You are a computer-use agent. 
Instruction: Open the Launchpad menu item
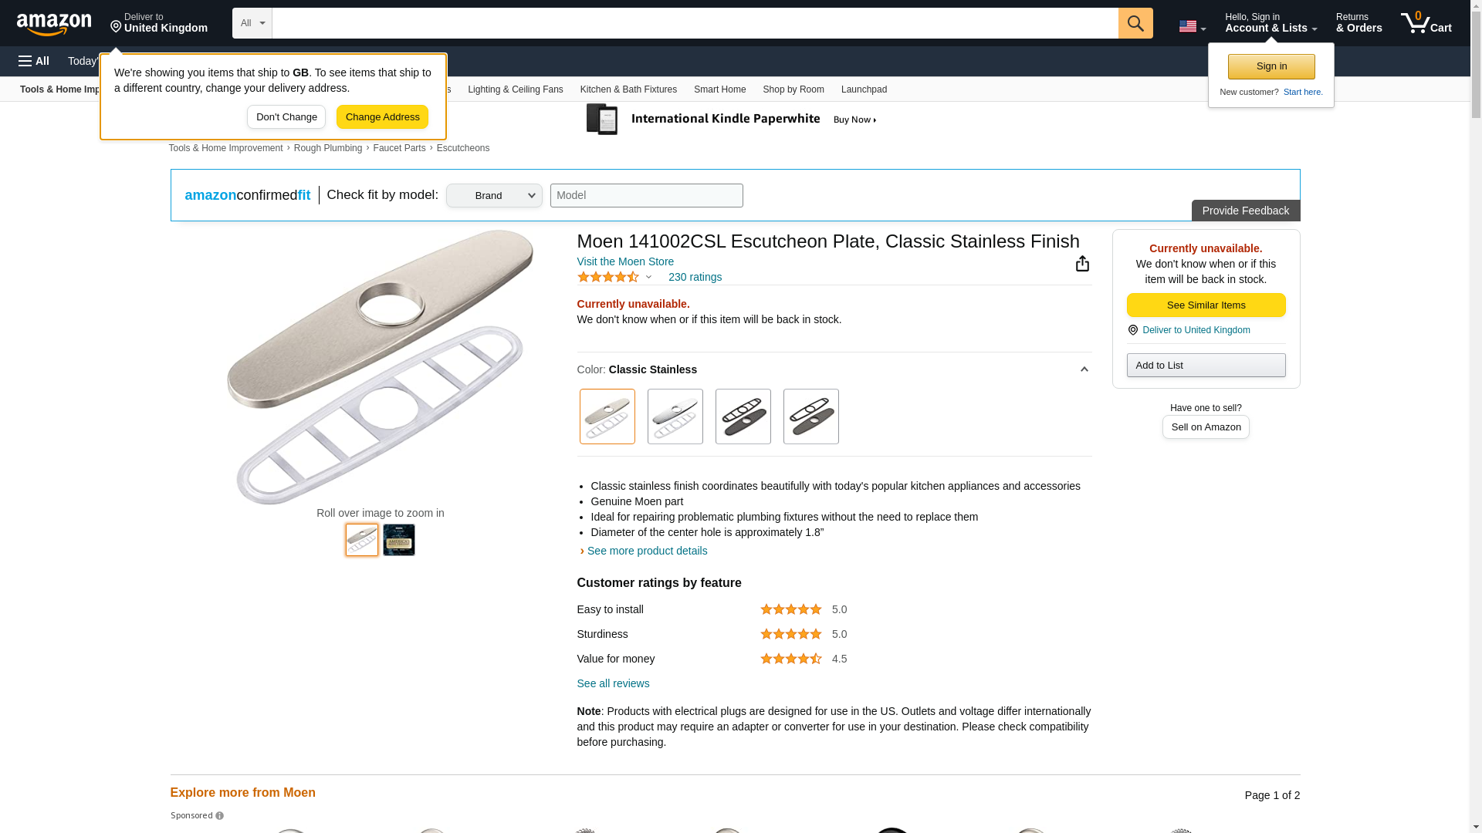point(864,89)
